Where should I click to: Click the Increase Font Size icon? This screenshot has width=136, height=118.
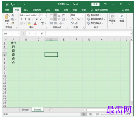point(37,19)
